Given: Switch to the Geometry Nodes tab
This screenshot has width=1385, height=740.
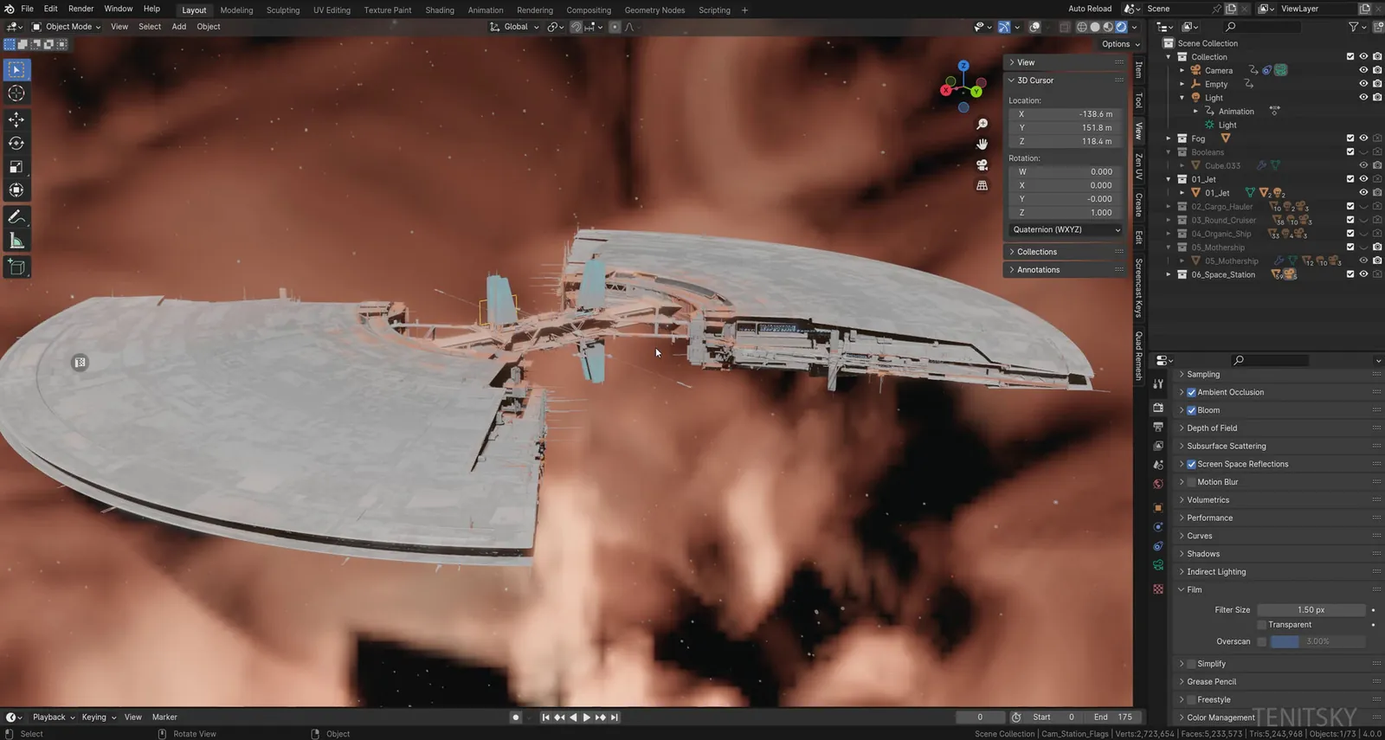Looking at the screenshot, I should (x=654, y=10).
